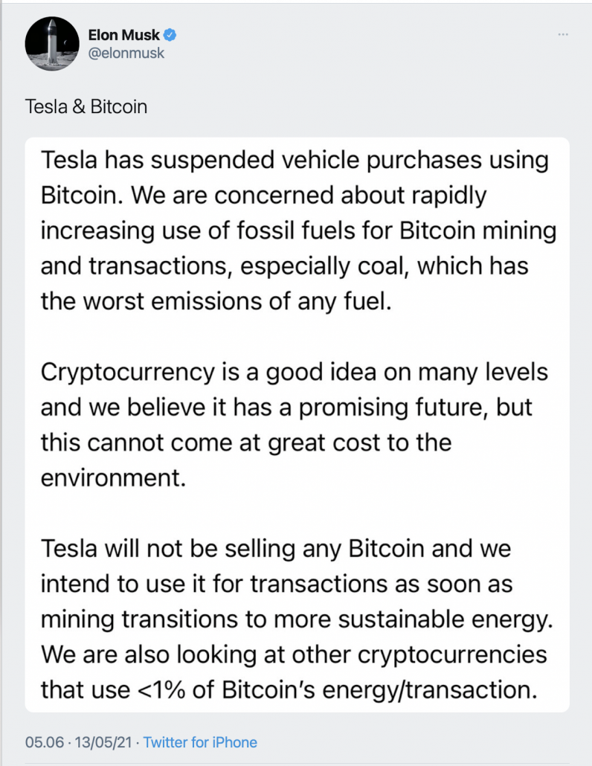The height and width of the screenshot is (766, 592).
Task: Open the @elonmusk handle link
Action: pyautogui.click(x=126, y=53)
